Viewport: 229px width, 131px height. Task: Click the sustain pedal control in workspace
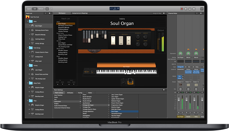tap(123, 81)
